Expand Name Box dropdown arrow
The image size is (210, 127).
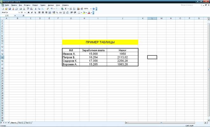(x=15, y=16)
